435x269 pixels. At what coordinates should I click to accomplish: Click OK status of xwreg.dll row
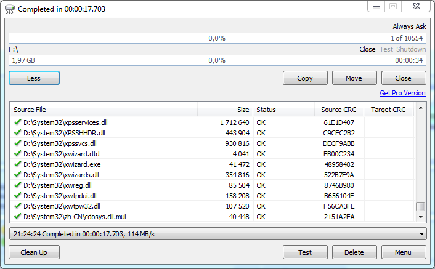click(261, 185)
